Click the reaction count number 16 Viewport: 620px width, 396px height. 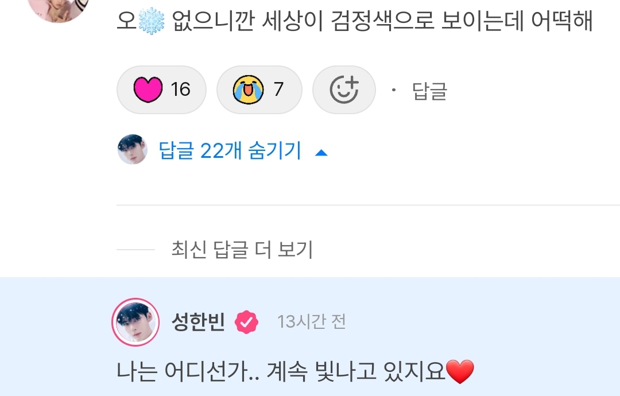pos(180,90)
